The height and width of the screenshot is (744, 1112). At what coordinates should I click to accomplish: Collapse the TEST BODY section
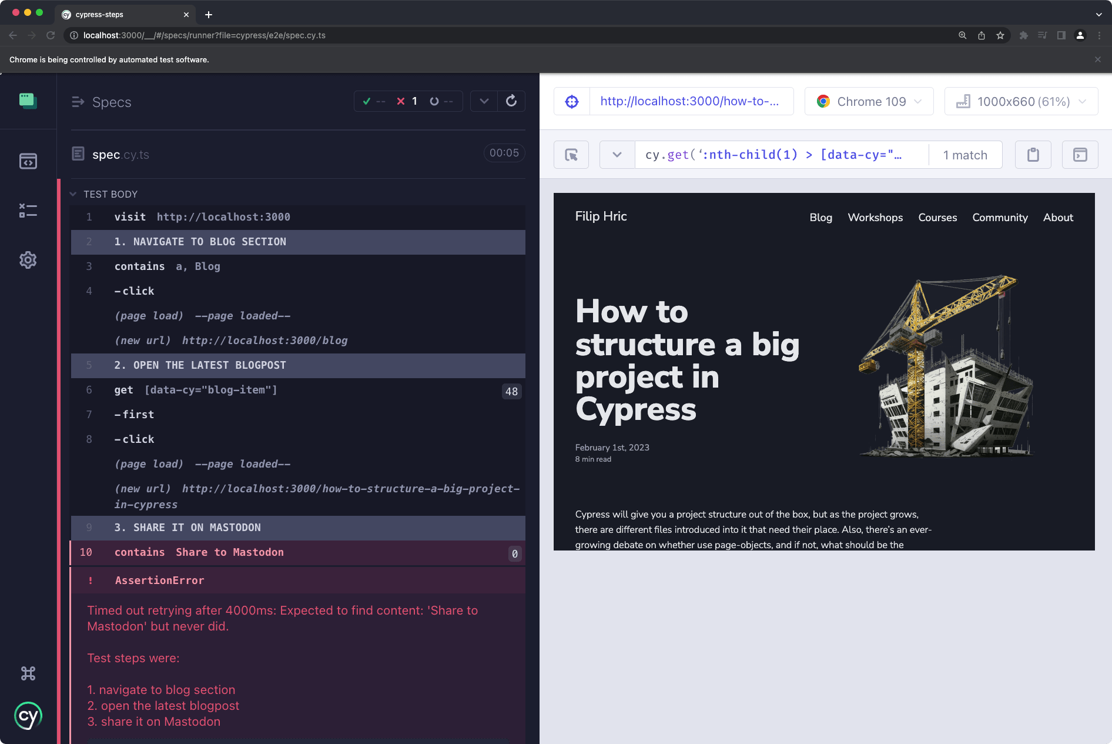click(x=73, y=193)
